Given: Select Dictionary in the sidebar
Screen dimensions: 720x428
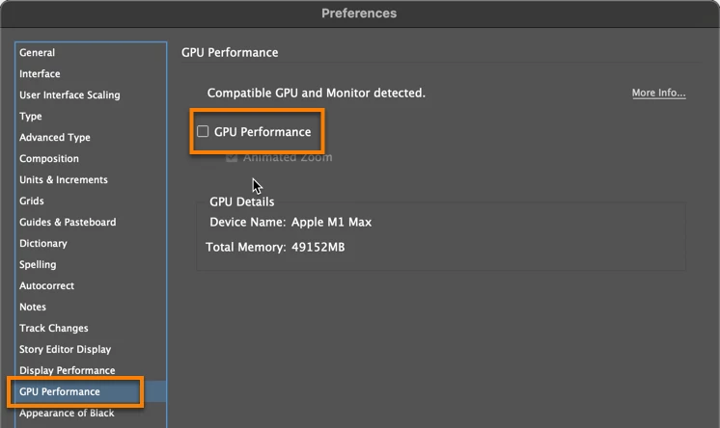Looking at the screenshot, I should tap(43, 243).
